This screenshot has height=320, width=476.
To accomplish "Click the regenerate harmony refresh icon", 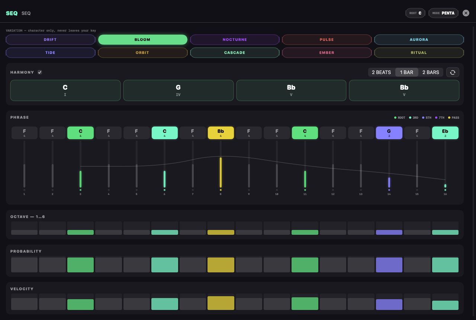I will (453, 72).
